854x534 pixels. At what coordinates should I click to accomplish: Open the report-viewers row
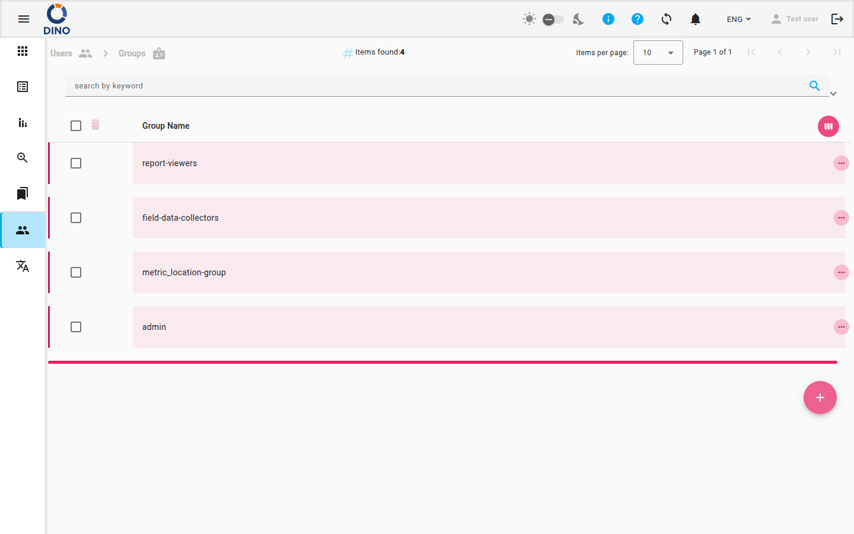coord(489,163)
